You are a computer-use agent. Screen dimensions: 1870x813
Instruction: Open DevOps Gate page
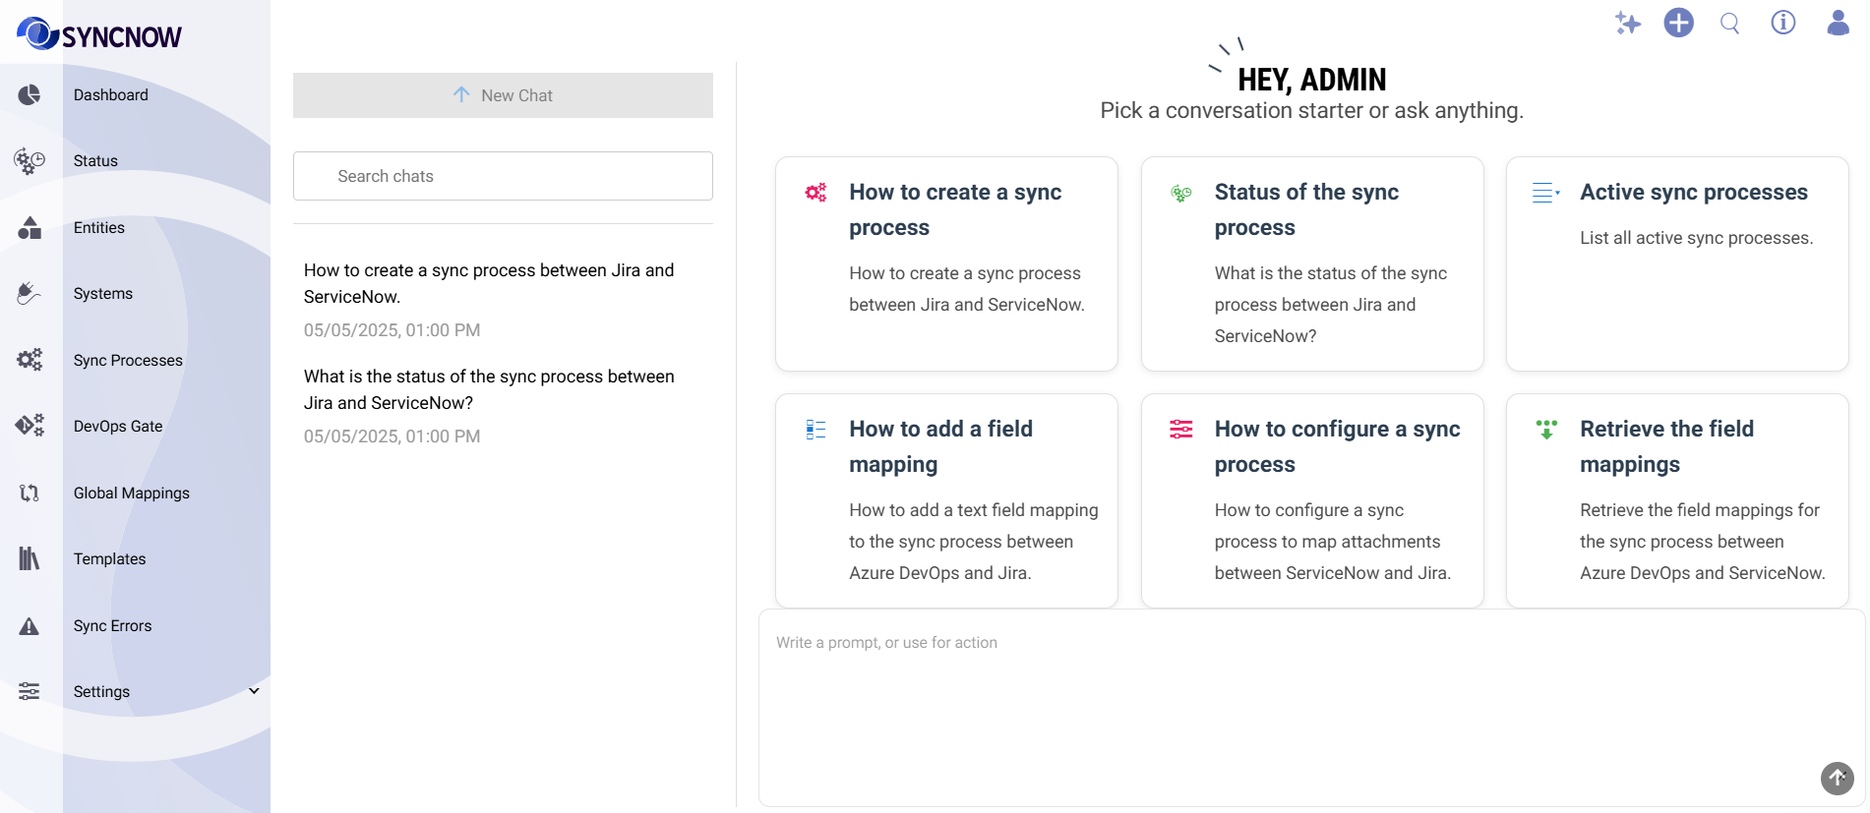click(118, 426)
